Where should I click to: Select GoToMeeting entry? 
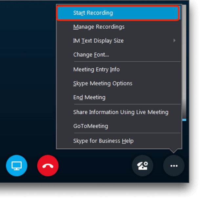119,126
